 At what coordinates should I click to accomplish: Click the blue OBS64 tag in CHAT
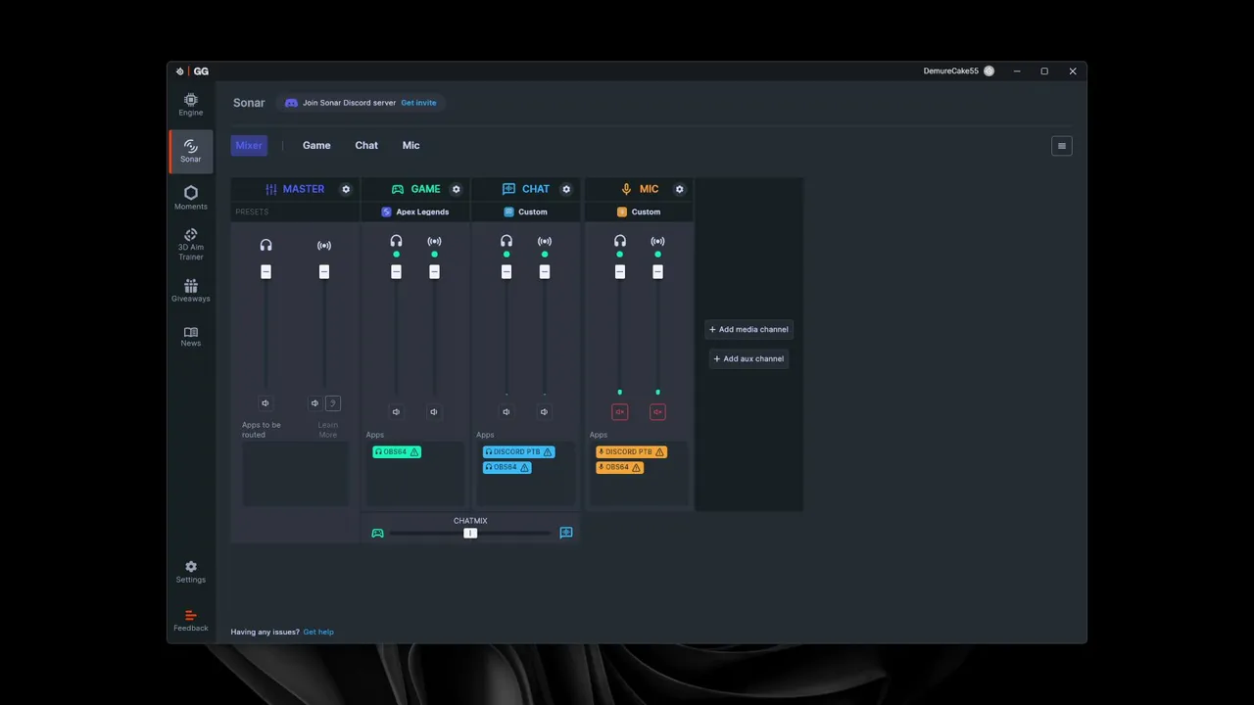click(506, 468)
